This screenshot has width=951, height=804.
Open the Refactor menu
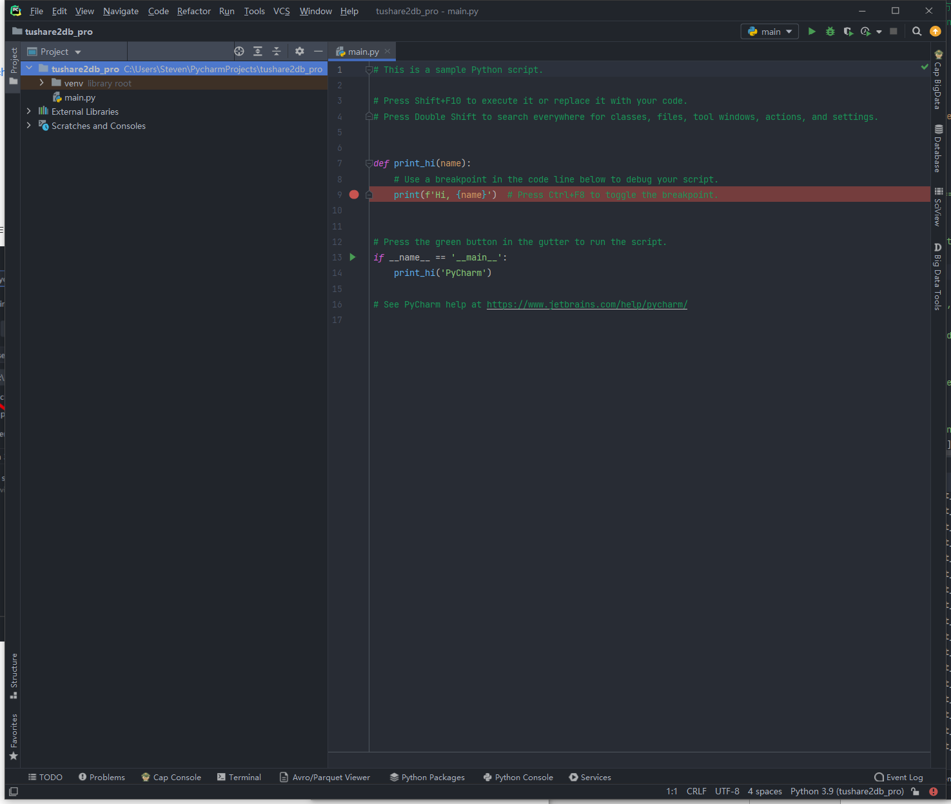(x=193, y=12)
